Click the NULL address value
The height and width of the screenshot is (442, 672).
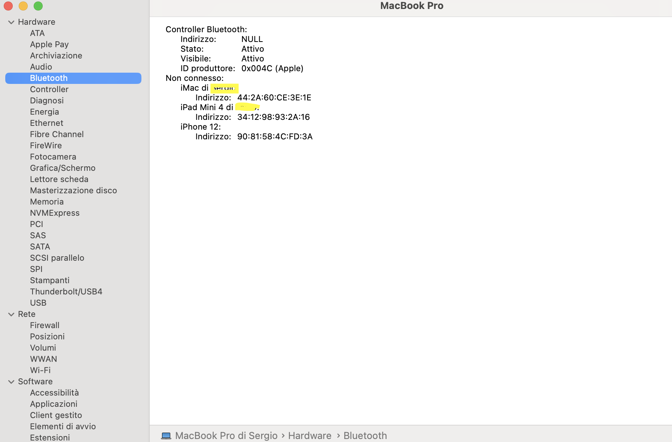(252, 39)
